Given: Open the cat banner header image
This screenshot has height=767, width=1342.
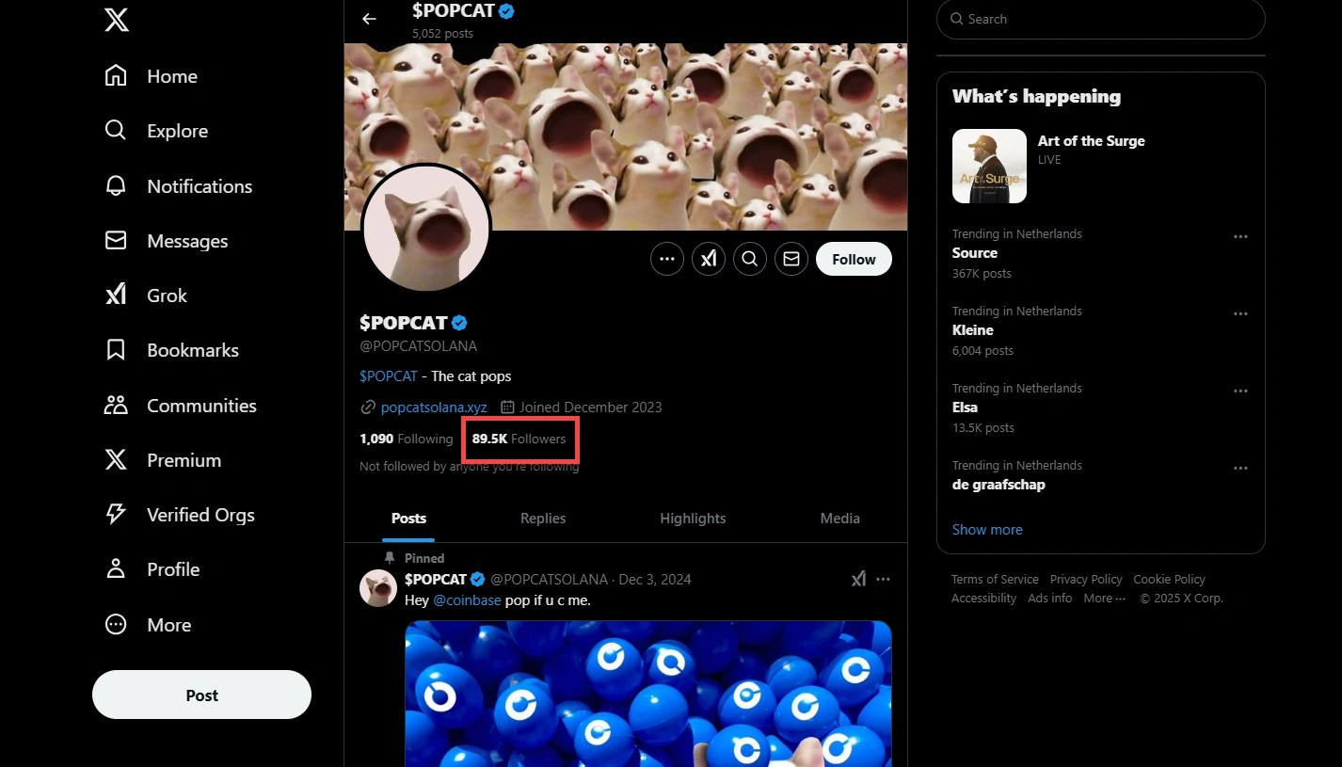Looking at the screenshot, I should 626,136.
